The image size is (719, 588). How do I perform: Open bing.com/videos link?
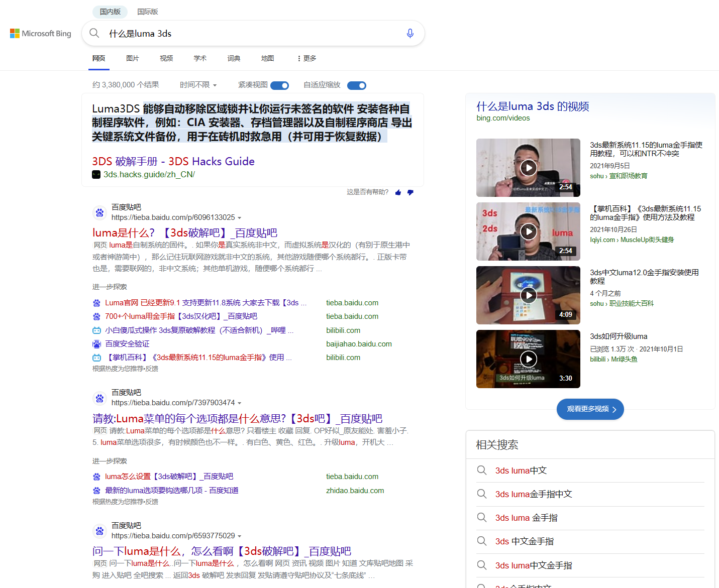pos(503,118)
